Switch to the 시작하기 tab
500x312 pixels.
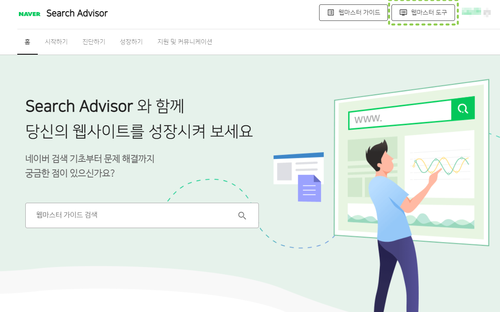[x=56, y=42]
